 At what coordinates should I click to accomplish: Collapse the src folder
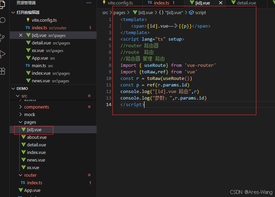[x=18, y=96]
